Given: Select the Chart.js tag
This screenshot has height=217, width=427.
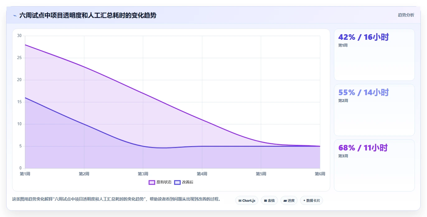Looking at the screenshot, I should tap(247, 201).
